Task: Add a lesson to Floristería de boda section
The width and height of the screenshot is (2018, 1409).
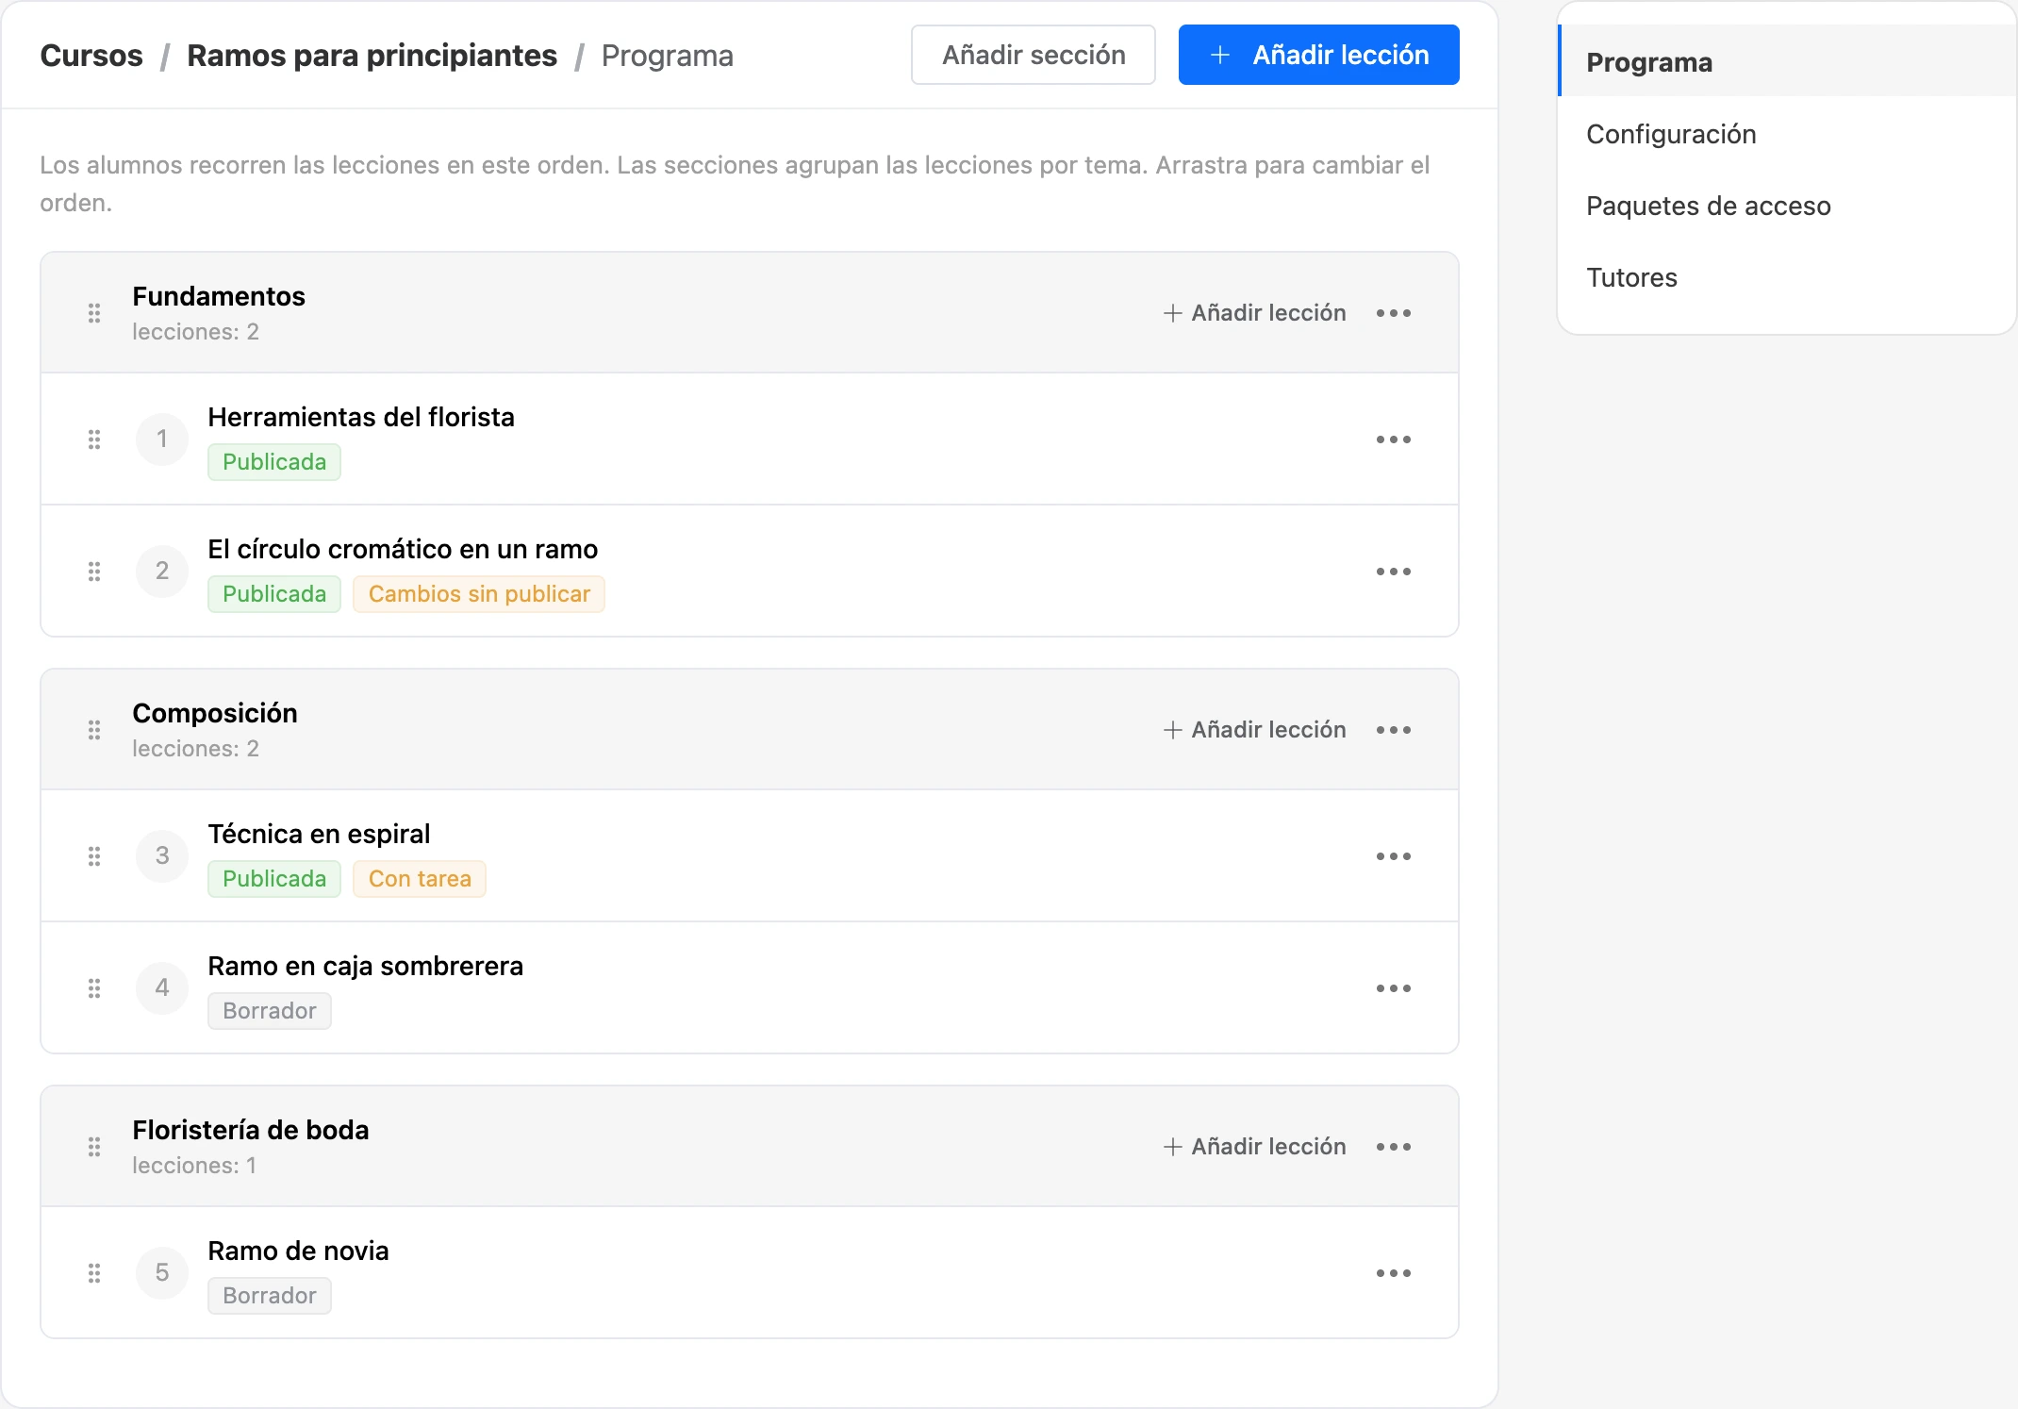Action: (1254, 1147)
